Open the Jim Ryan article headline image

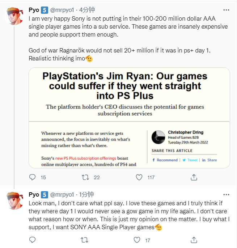[x=129, y=86]
